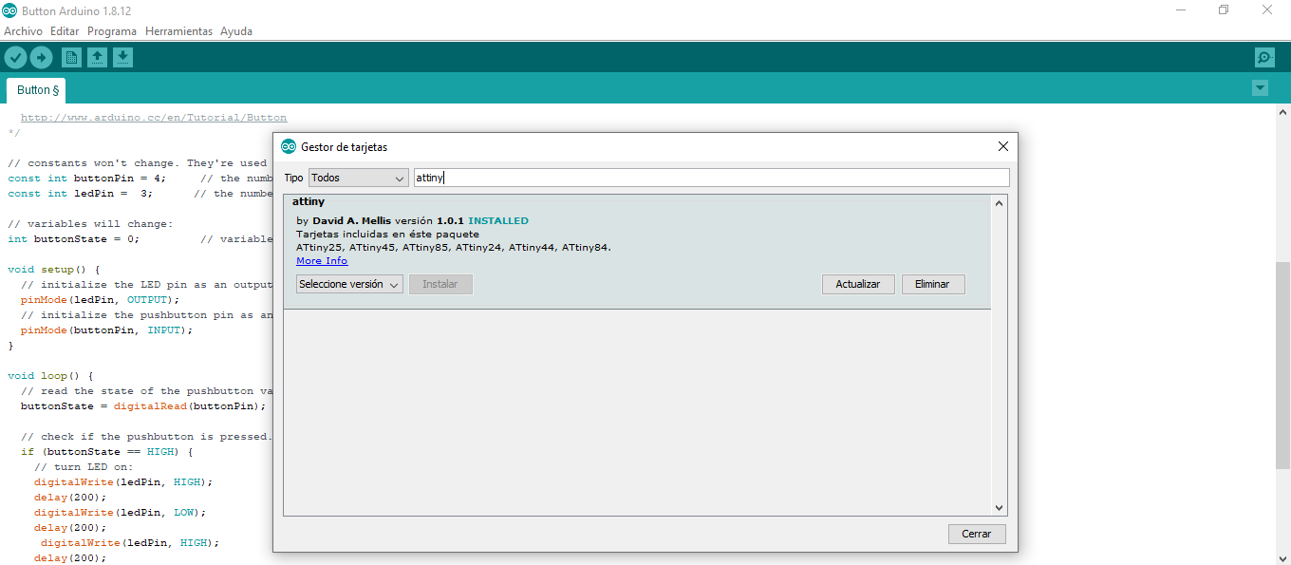Screen dimensions: 1291x565
Task: Click the Eliminar button
Action: [x=932, y=284]
